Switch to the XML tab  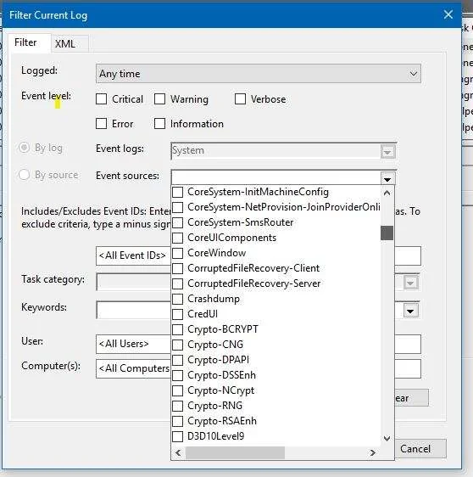pyautogui.click(x=65, y=44)
